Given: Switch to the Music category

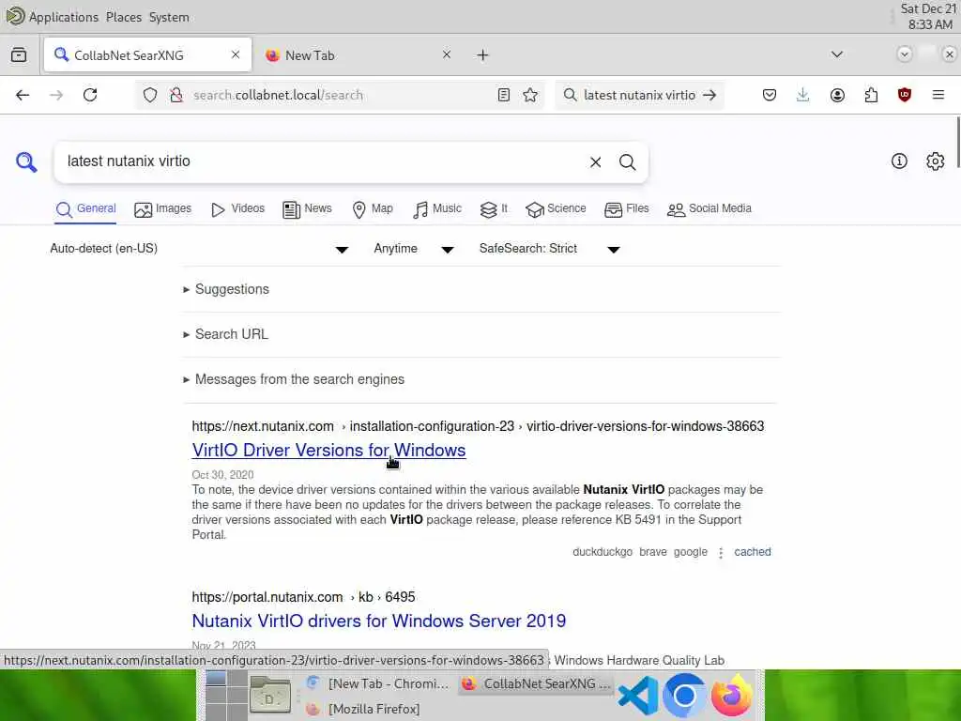Looking at the screenshot, I should pyautogui.click(x=437, y=209).
